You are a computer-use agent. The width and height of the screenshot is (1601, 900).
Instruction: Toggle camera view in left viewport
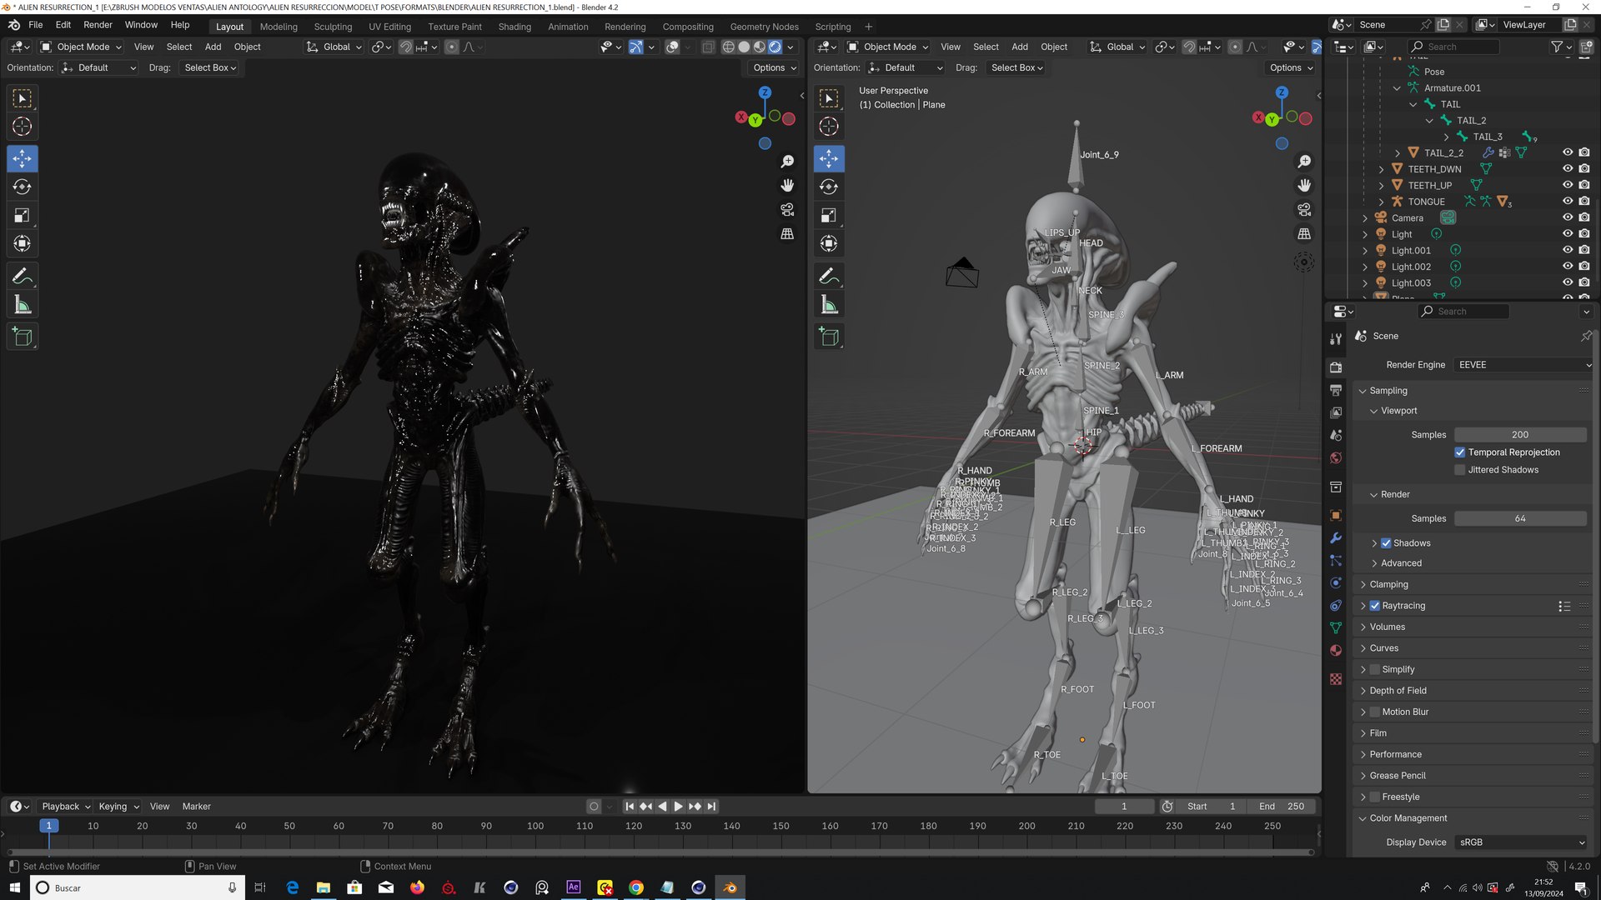pos(787,209)
